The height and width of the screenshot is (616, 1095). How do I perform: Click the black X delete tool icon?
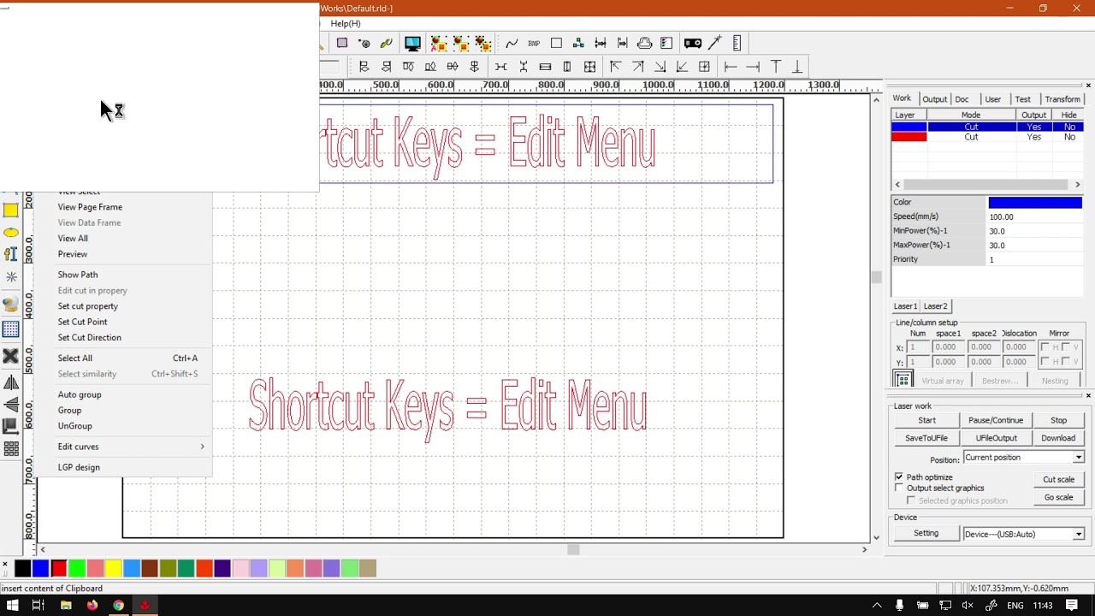[11, 356]
